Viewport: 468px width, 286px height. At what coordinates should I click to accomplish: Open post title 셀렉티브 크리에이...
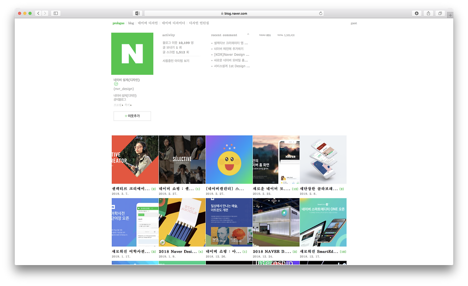click(131, 189)
